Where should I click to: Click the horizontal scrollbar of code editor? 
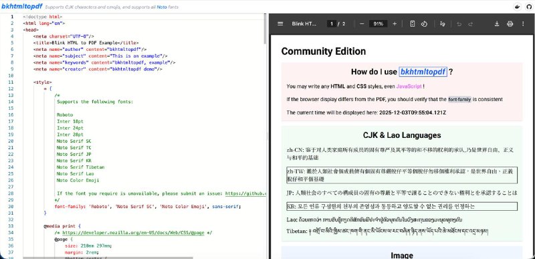pos(108,258)
